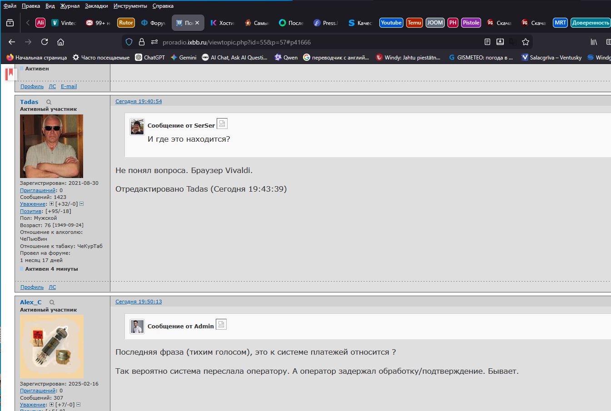Open Часто посещаемые bookmarks folder
The image size is (611, 411).
[x=101, y=58]
